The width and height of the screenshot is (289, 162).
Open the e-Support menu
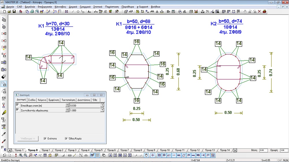142,7
